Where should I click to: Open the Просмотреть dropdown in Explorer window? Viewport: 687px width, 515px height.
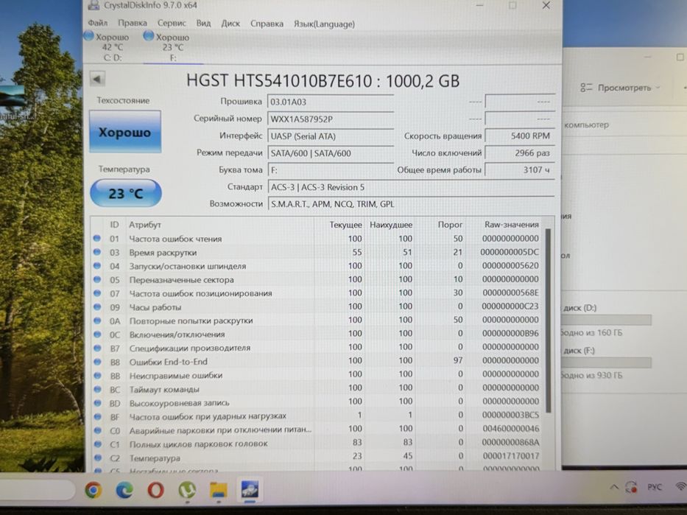click(620, 88)
